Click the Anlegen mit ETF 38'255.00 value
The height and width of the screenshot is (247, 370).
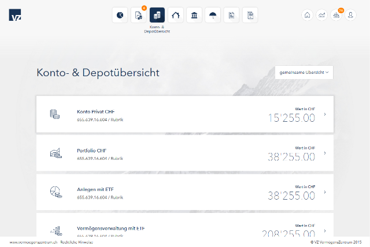point(291,196)
